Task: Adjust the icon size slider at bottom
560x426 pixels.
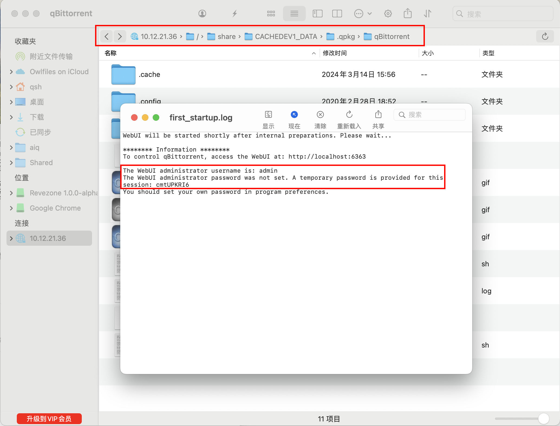Action: 543,419
